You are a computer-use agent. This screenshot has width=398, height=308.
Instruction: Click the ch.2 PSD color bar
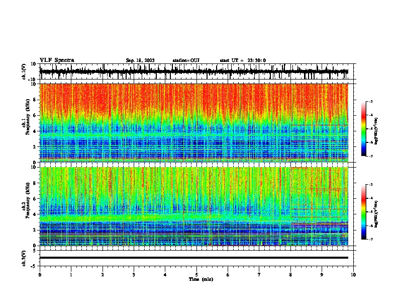(x=363, y=212)
